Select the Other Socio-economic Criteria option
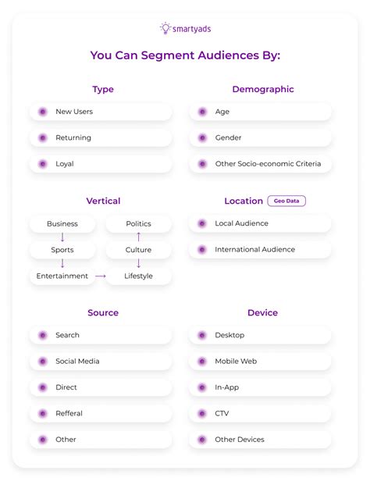 pyautogui.click(x=260, y=164)
